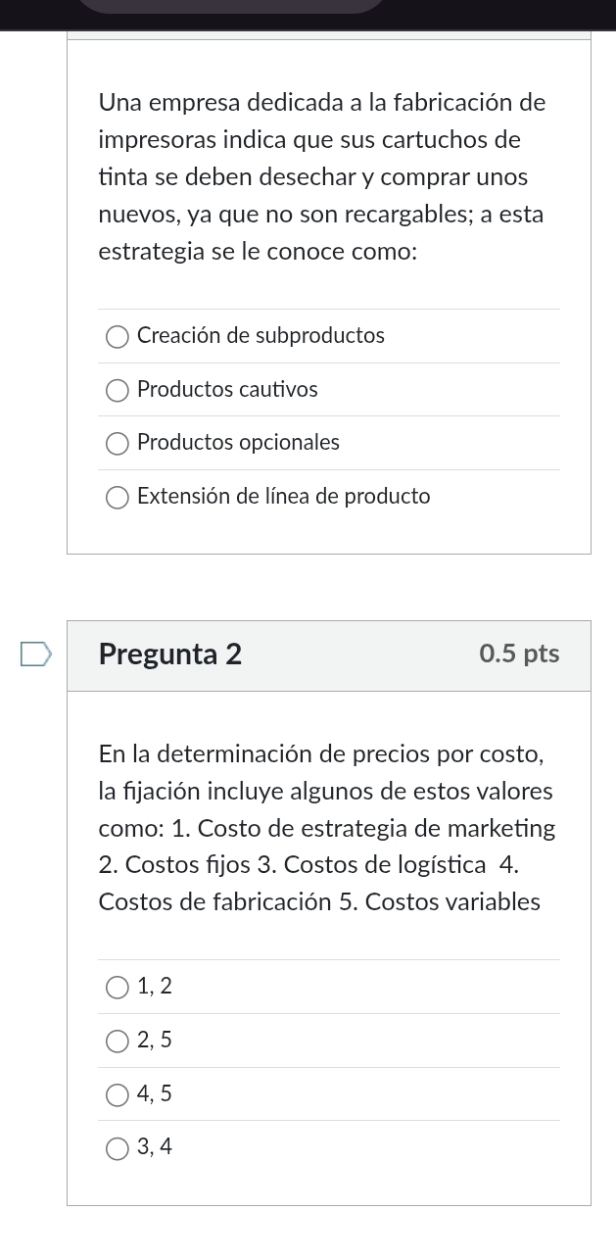The height and width of the screenshot is (1260, 616).
Task: Click the 'Productos opcionales' answer label
Action: [x=238, y=443]
